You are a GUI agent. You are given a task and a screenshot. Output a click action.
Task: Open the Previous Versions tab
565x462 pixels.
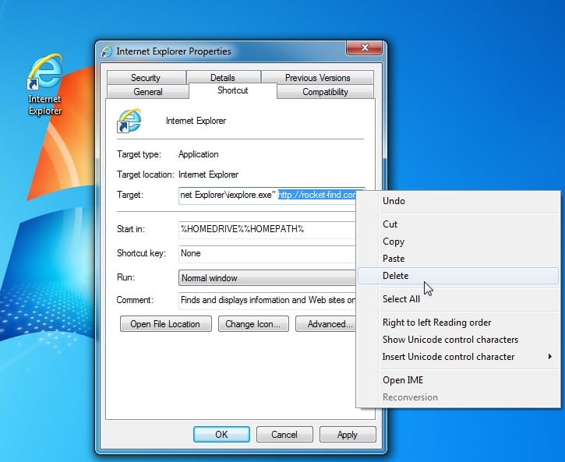(317, 77)
